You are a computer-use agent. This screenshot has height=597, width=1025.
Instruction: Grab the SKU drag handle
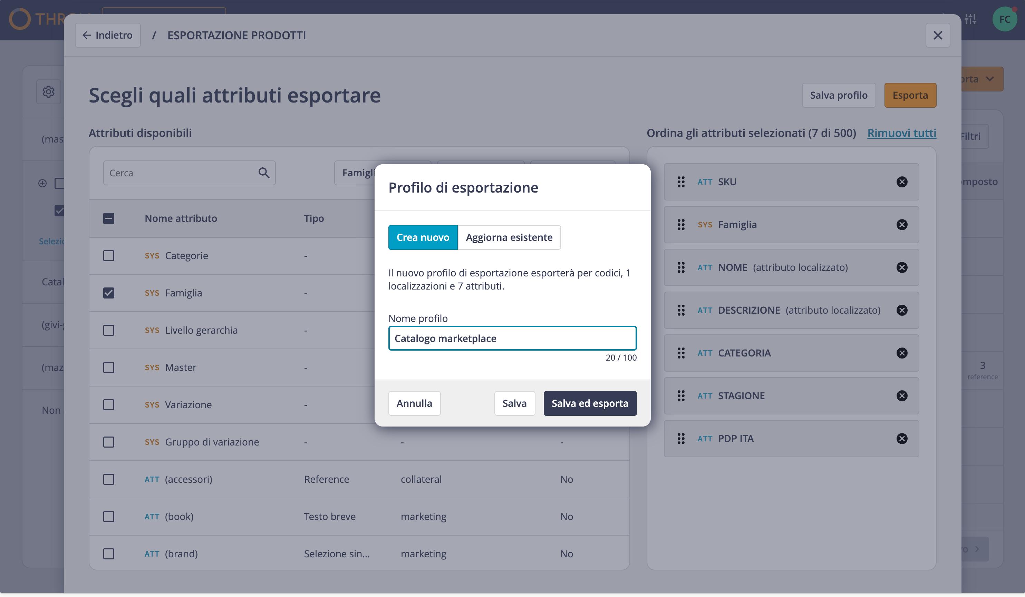pyautogui.click(x=681, y=182)
